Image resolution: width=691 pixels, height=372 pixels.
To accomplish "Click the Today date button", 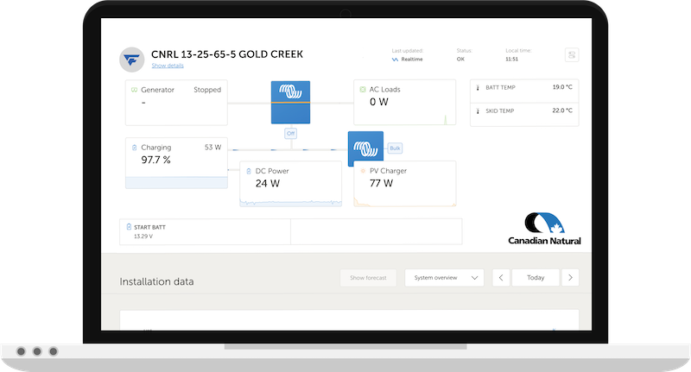I will [x=536, y=278].
